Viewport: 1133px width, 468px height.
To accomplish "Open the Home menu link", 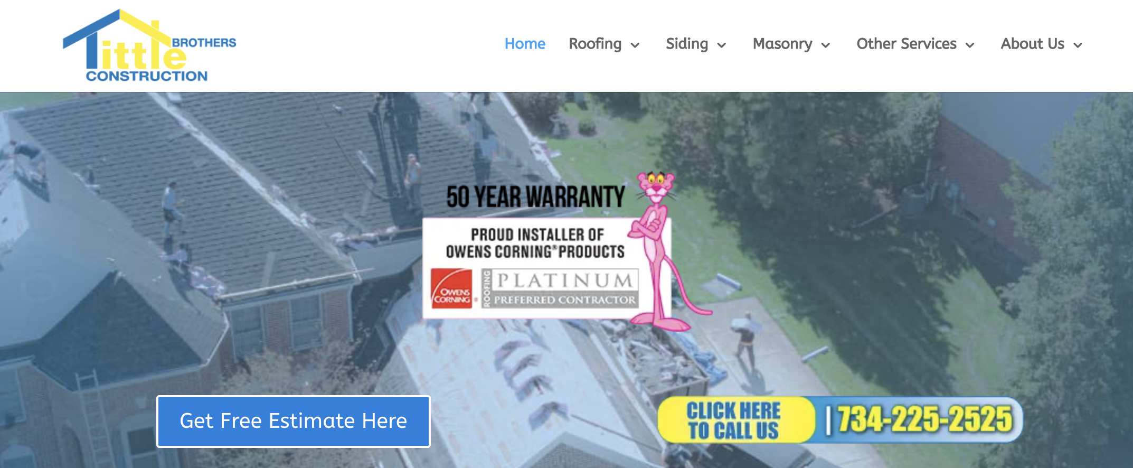I will pyautogui.click(x=525, y=44).
